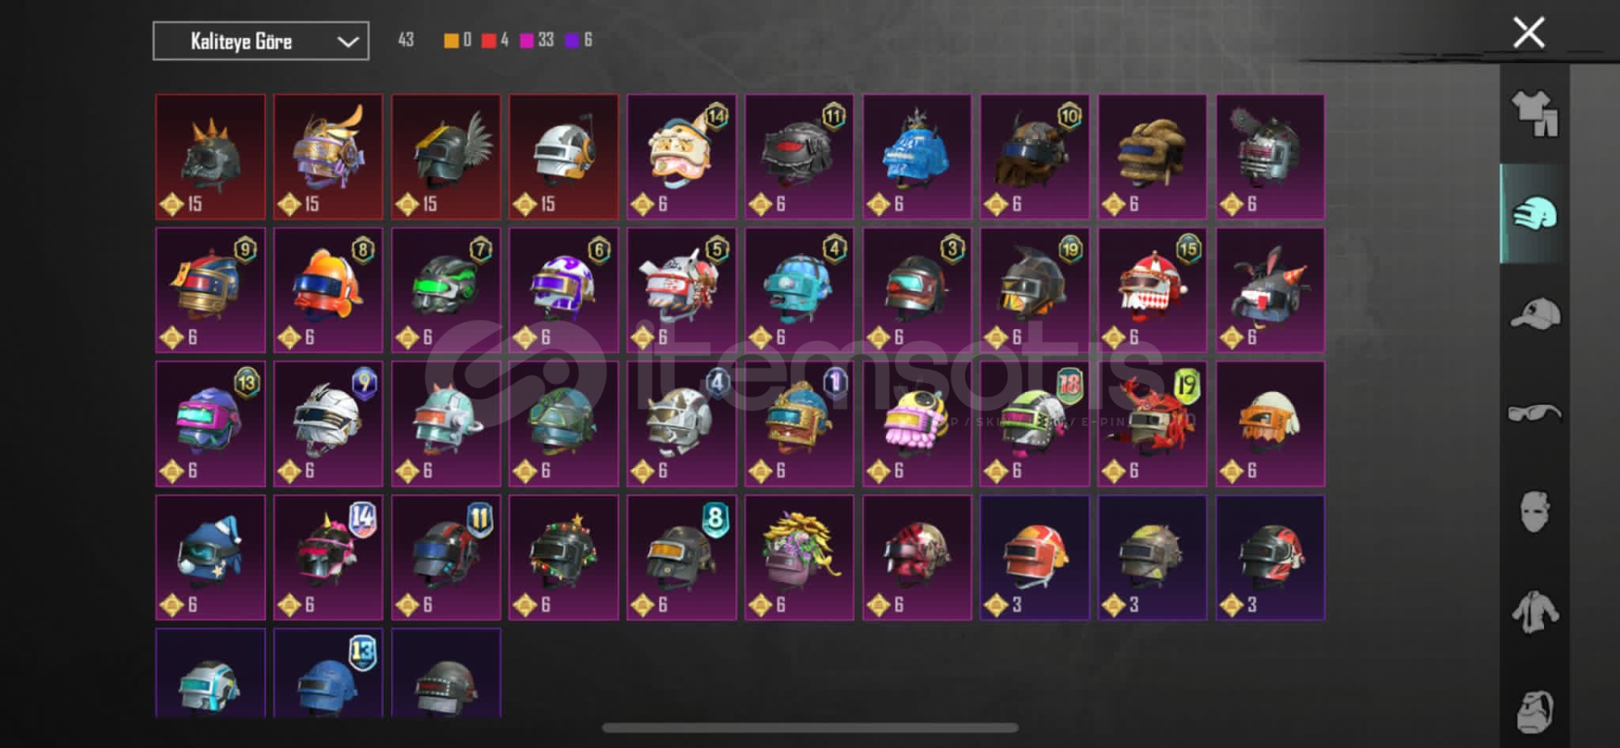Viewport: 1620px width, 748px height.
Task: Click the dropdown chevron arrow
Action: pyautogui.click(x=348, y=42)
